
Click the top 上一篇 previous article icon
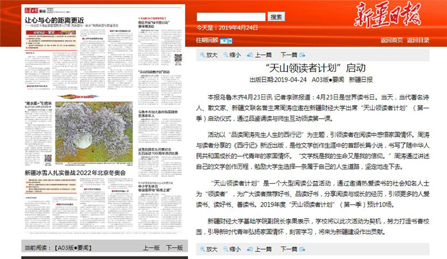click(x=250, y=55)
